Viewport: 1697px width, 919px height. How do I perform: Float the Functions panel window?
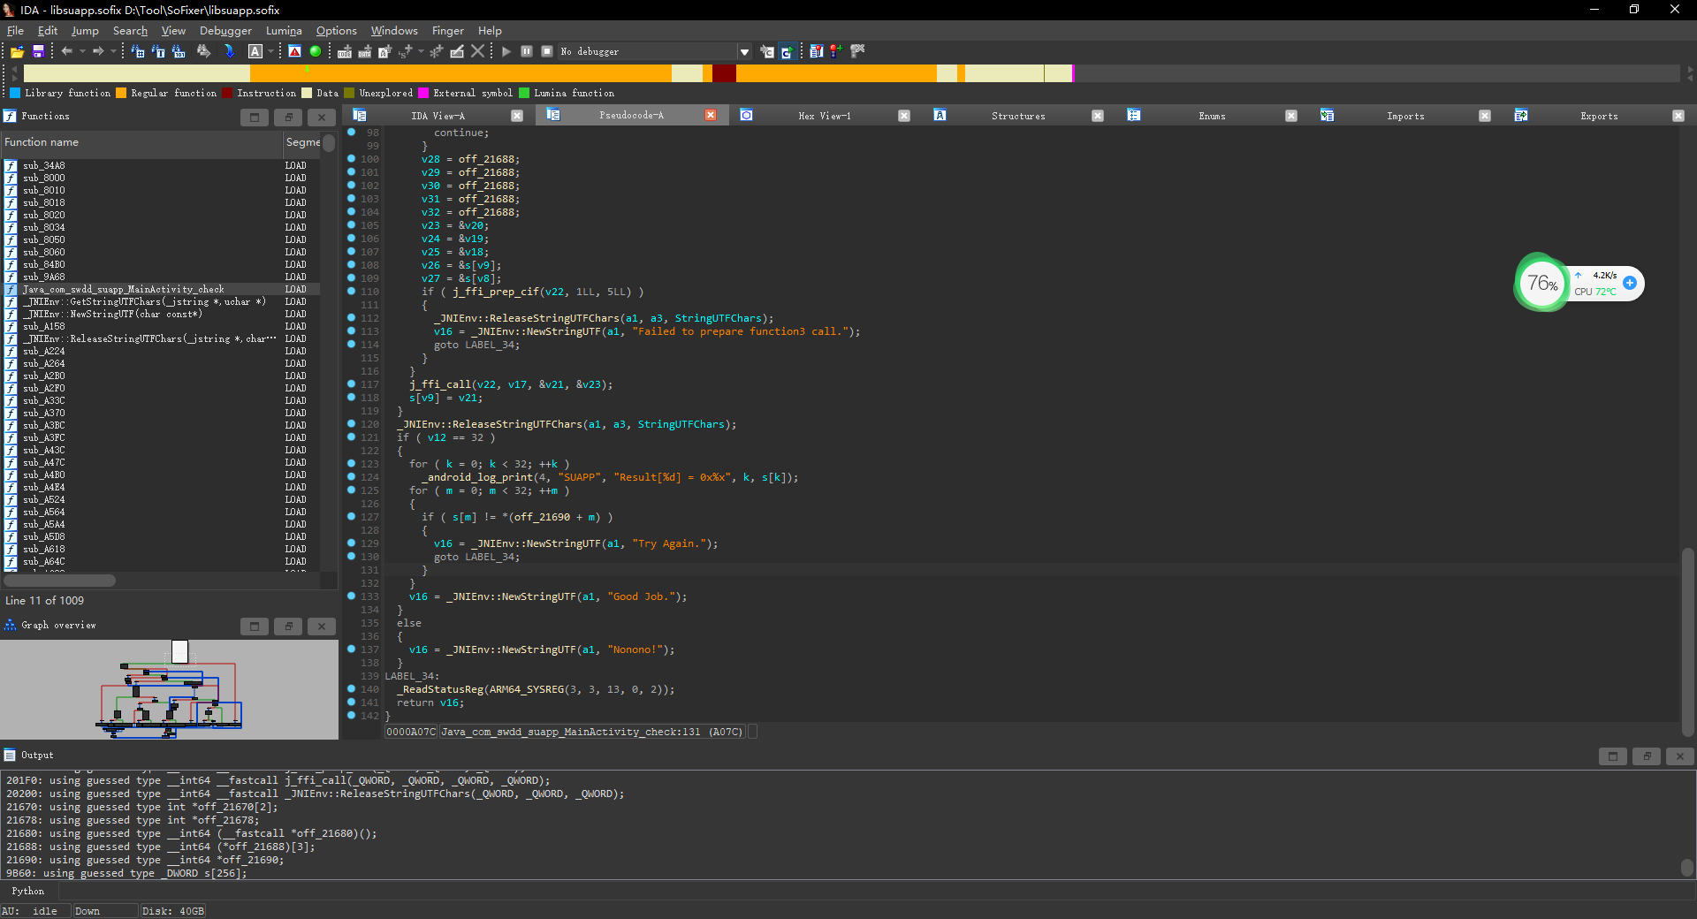tap(288, 117)
